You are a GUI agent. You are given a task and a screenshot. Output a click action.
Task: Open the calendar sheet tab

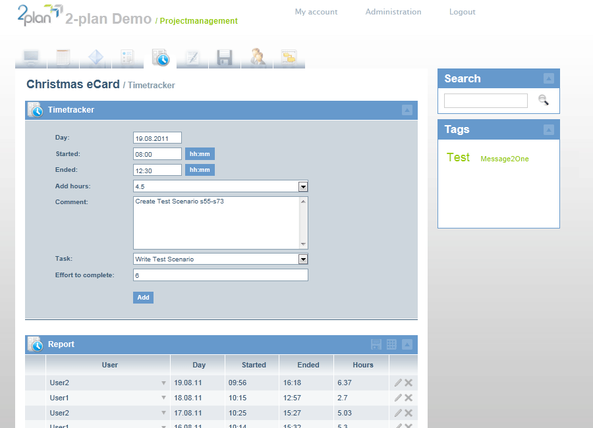coord(63,58)
